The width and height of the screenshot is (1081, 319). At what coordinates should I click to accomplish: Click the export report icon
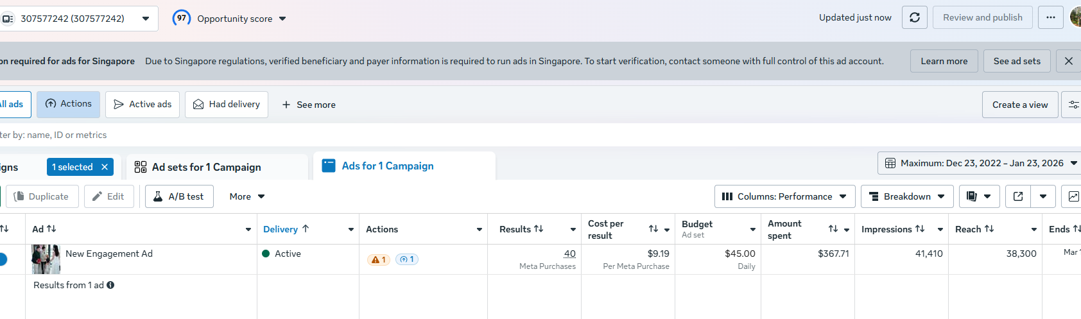[1018, 196]
